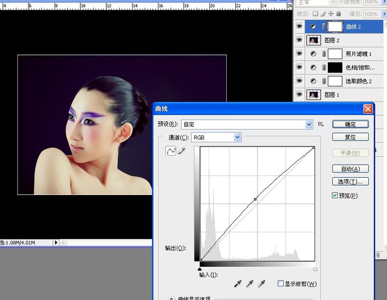Viewport: 387px width, 300px height.
Task: Uncheck the 预览(P) preview checkbox
Action: coord(335,195)
